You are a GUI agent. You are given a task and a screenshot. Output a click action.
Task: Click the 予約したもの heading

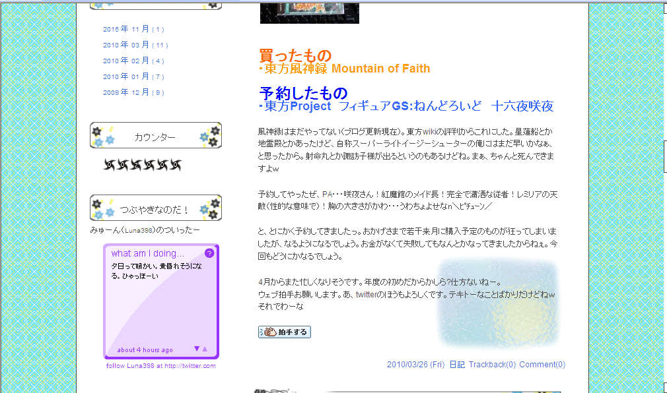pyautogui.click(x=303, y=92)
